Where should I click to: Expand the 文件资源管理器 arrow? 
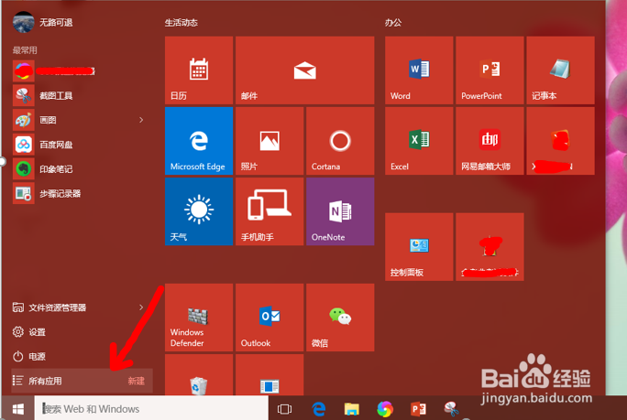pyautogui.click(x=141, y=307)
